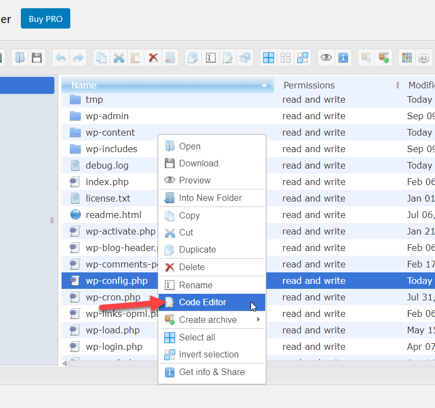This screenshot has width=435, height=408.
Task: Click the Redo arrow in toolbar
Action: (78, 58)
